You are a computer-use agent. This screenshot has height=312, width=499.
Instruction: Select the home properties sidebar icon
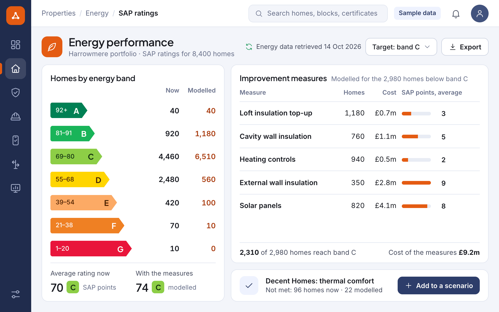[x=16, y=69]
